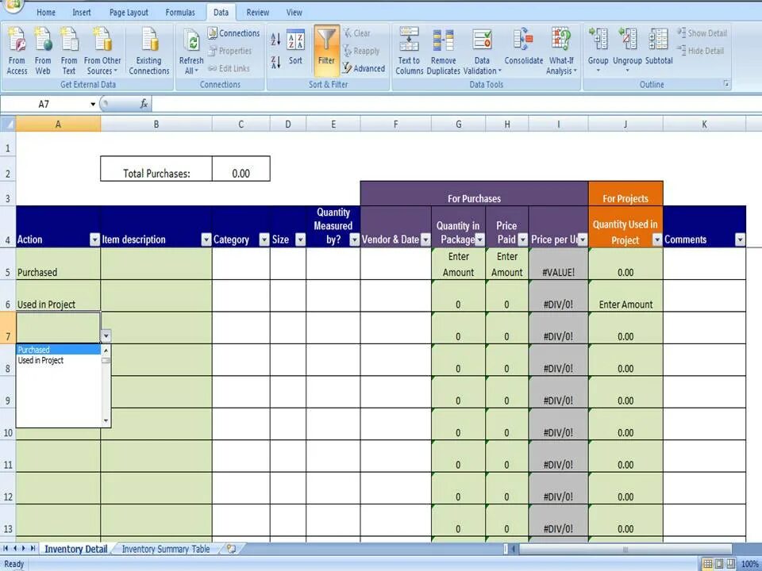Open Quantity in Package filter dropdown
The height and width of the screenshot is (571, 762).
479,240
